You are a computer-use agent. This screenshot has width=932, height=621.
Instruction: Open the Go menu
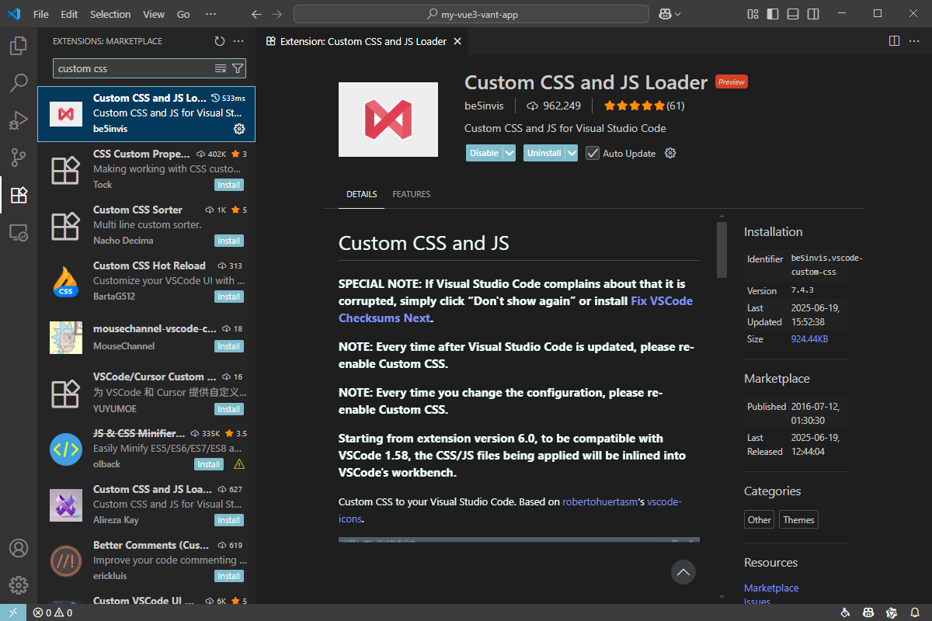183,14
